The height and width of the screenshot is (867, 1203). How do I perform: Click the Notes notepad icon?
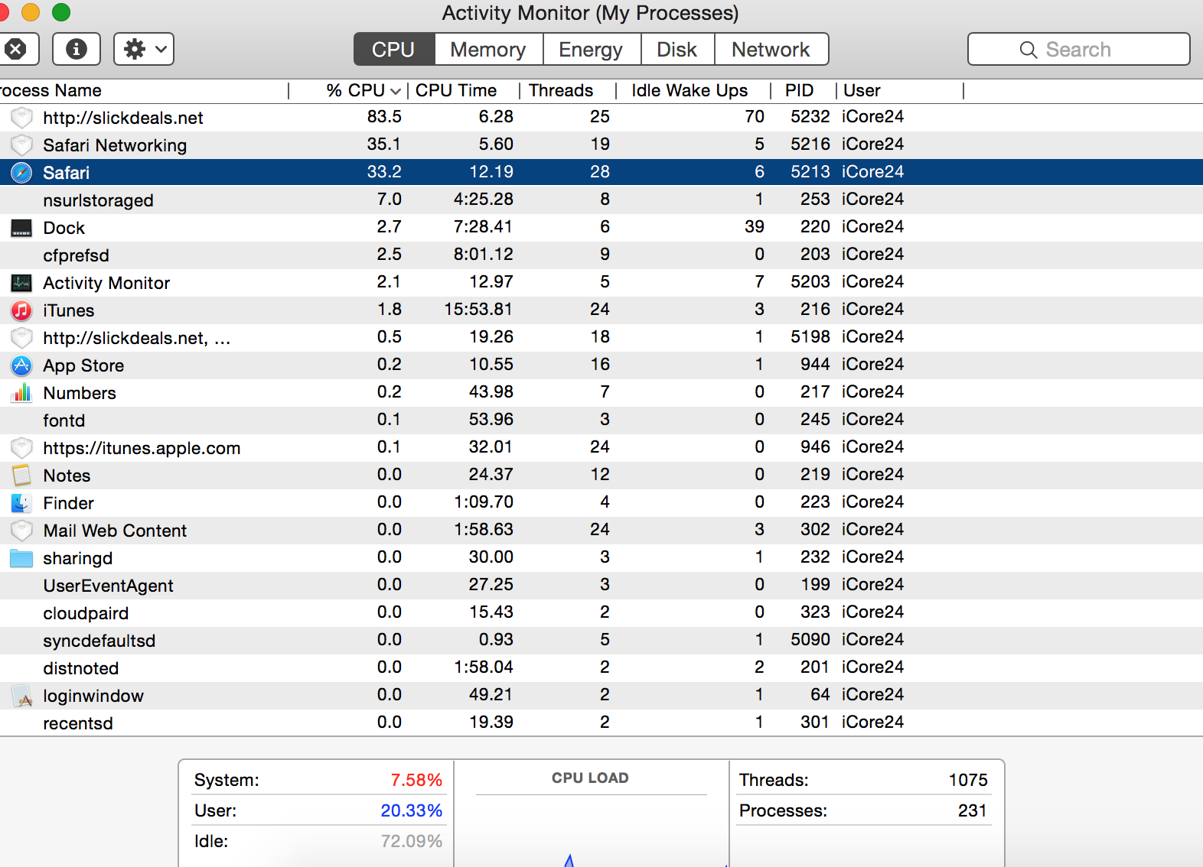click(x=21, y=476)
